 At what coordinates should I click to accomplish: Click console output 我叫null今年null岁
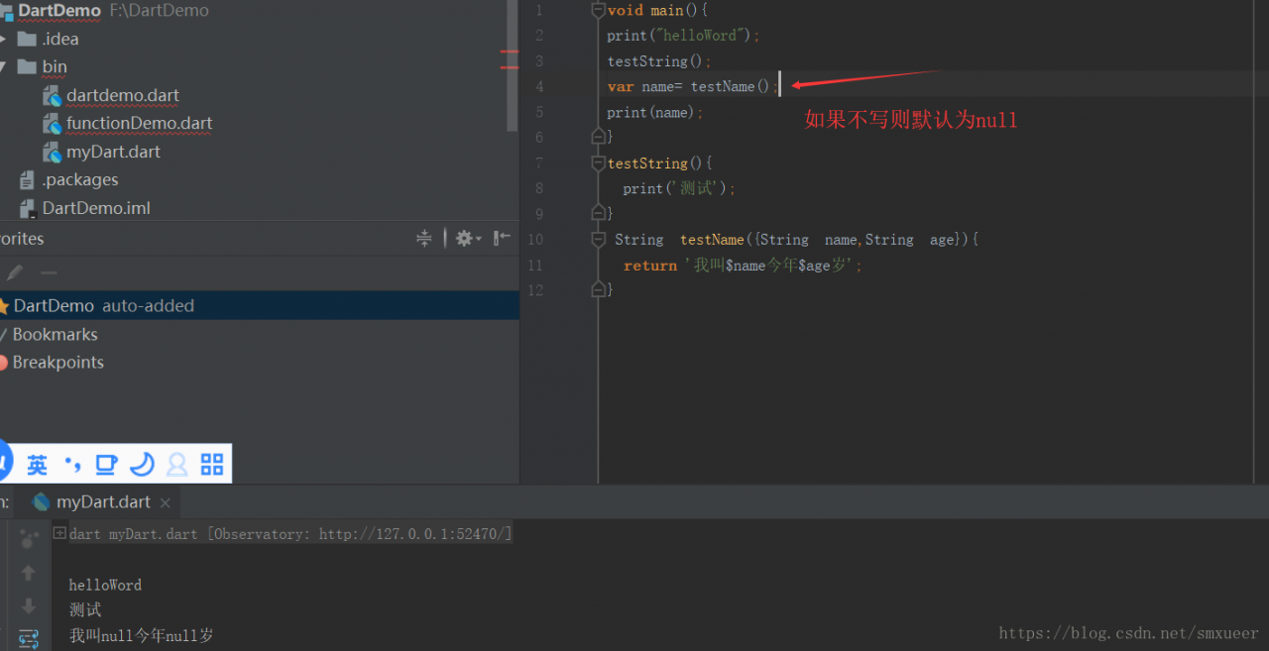141,635
